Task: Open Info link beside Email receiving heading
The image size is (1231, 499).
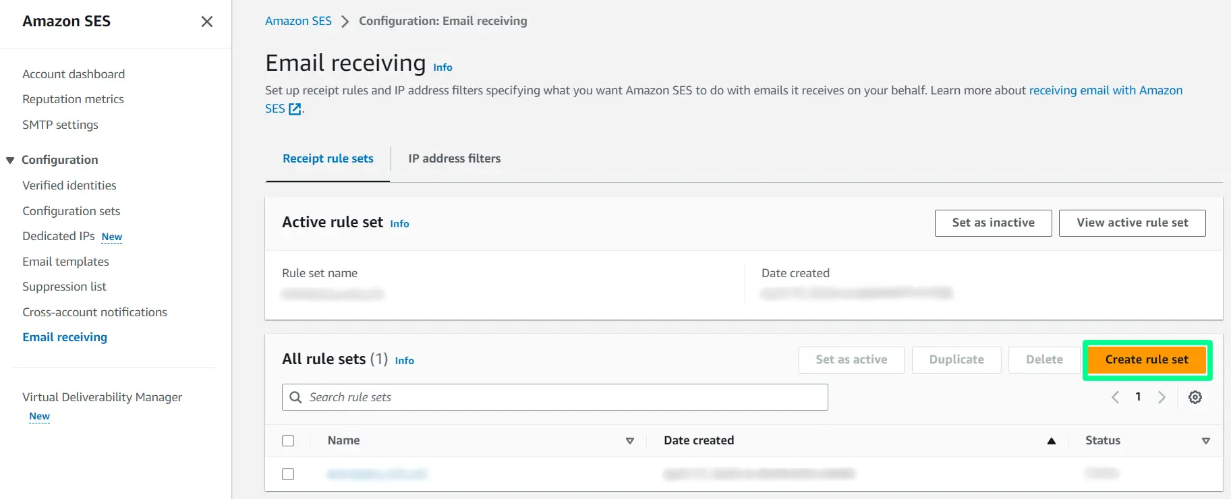Action: [442, 67]
